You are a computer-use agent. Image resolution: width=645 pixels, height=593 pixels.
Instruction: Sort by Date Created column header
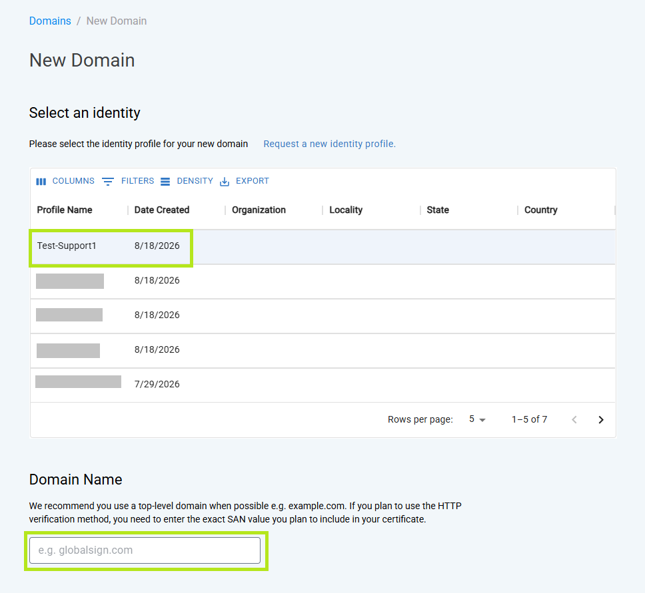[x=162, y=210]
